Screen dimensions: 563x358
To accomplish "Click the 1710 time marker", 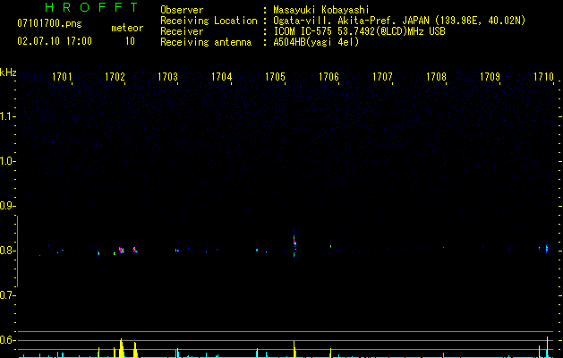I will (543, 77).
